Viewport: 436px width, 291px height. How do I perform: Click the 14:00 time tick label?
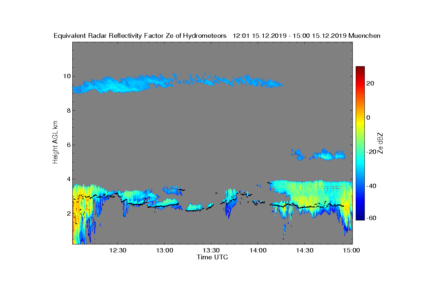[258, 250]
